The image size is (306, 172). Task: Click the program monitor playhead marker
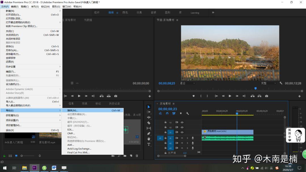coord(255,88)
